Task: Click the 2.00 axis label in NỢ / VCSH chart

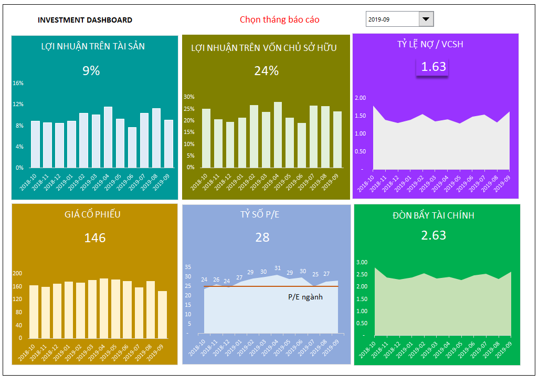Action: [x=360, y=98]
